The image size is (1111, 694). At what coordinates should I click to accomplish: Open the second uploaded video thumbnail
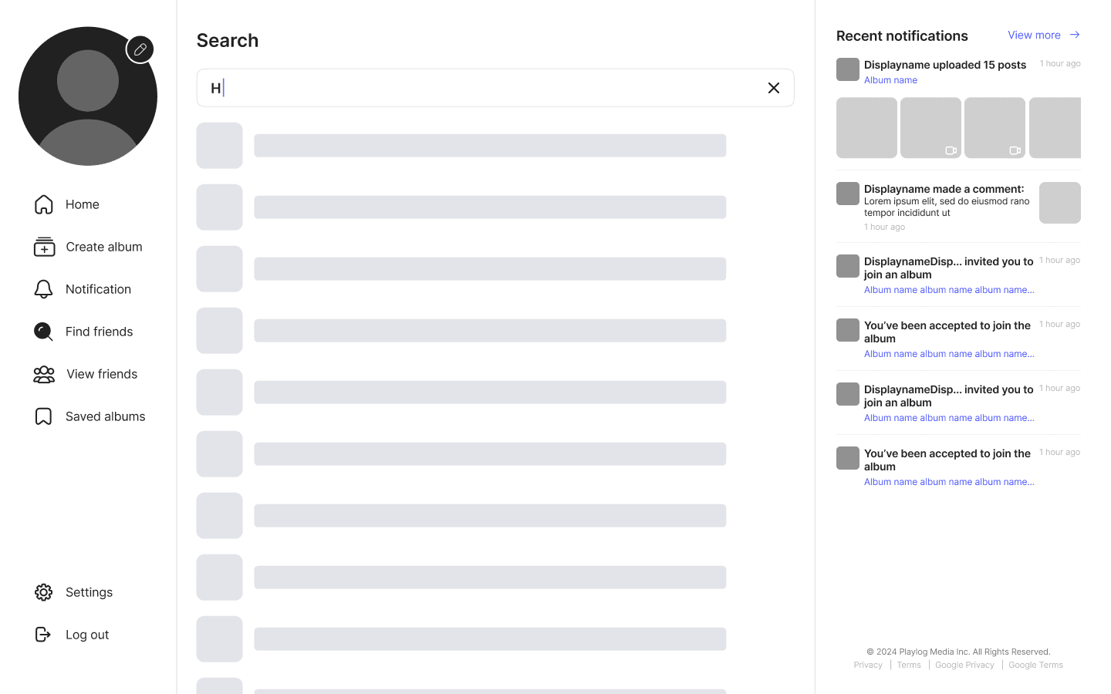click(994, 128)
